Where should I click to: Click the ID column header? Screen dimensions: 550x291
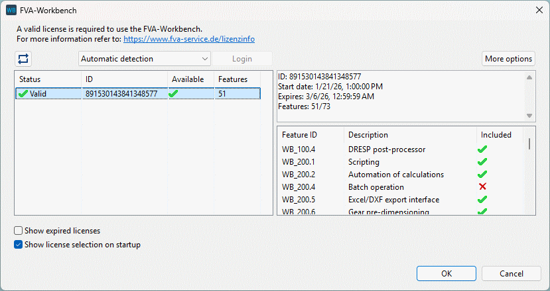click(x=125, y=79)
